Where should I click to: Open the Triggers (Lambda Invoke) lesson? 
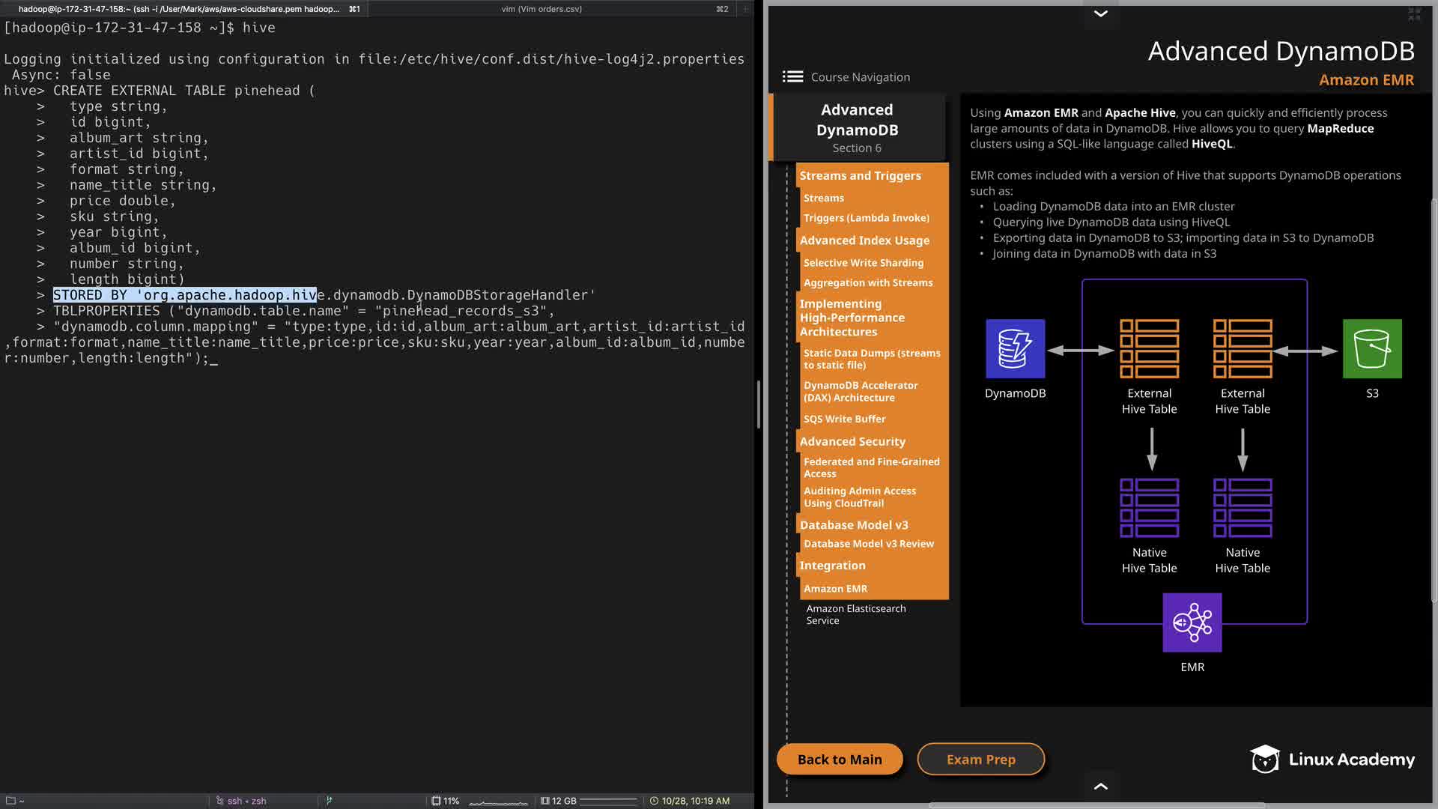[x=866, y=218]
